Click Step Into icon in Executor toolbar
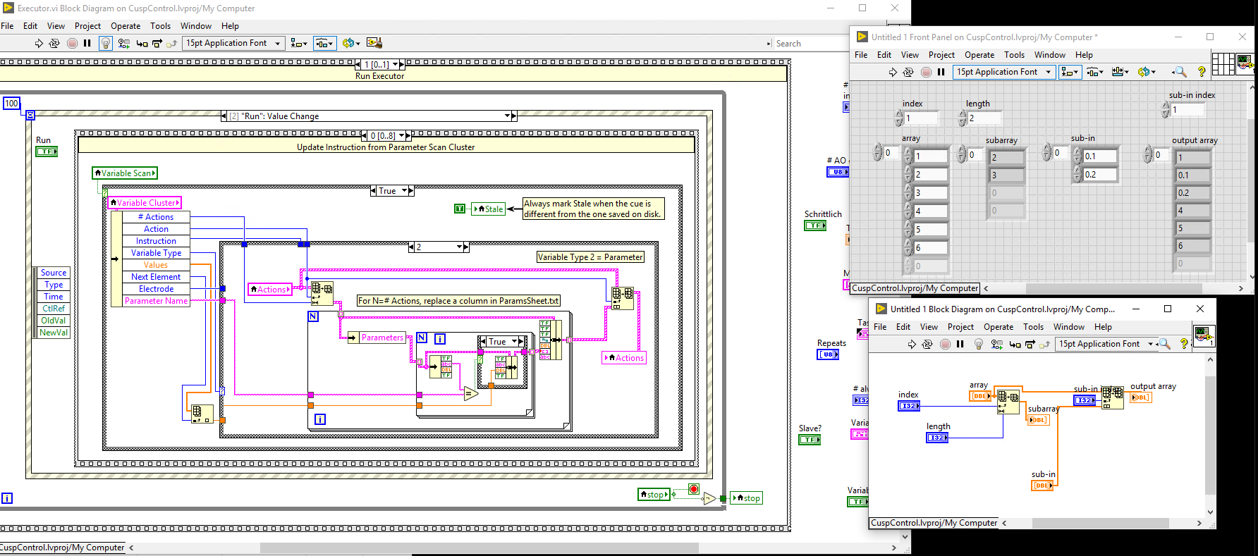The height and width of the screenshot is (556, 1258). point(142,43)
